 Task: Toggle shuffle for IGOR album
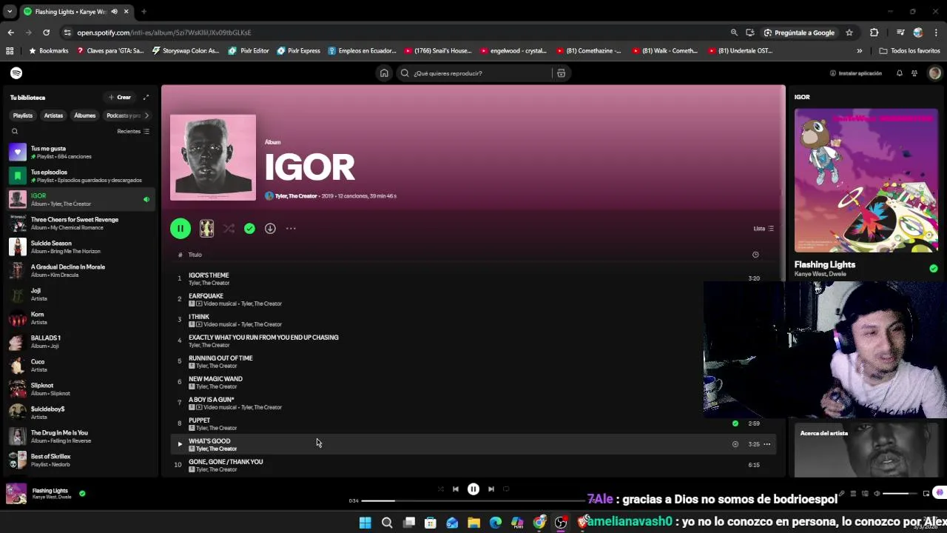pos(229,229)
